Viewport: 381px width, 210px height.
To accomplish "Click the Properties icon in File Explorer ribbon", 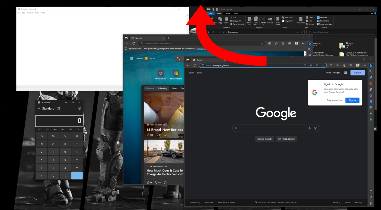I will 301,20.
